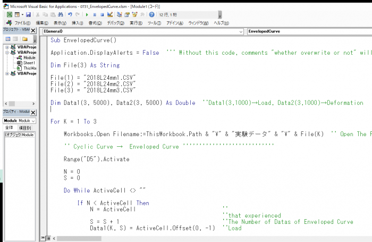Click the "Range("D5").Activate" code line
Screen dimensions: 372x242
96,159
